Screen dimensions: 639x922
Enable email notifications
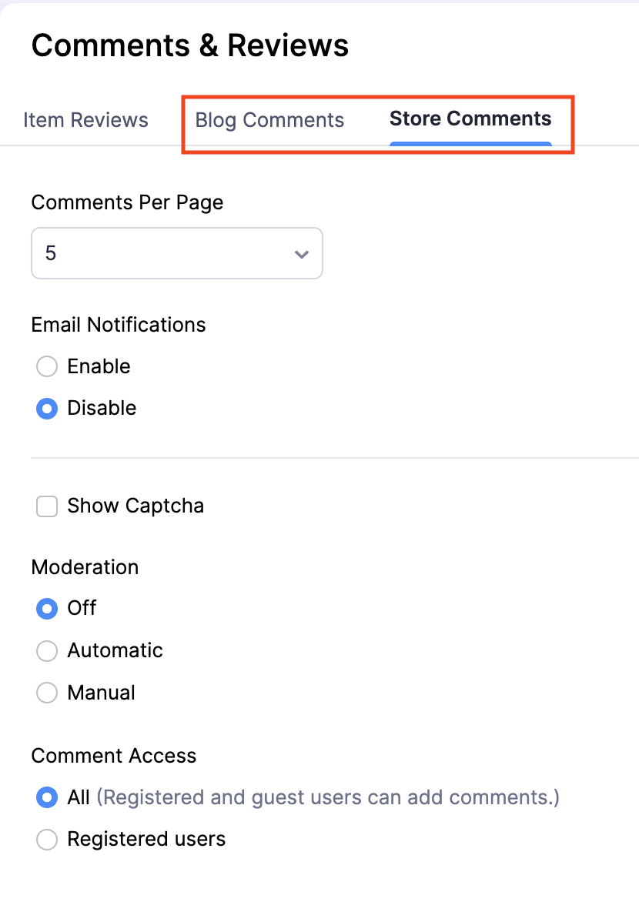pos(46,366)
